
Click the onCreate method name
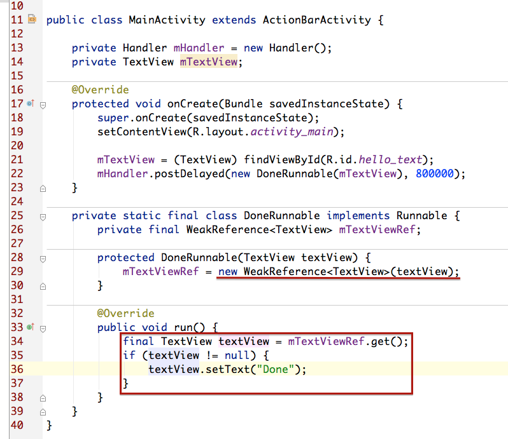pos(193,104)
